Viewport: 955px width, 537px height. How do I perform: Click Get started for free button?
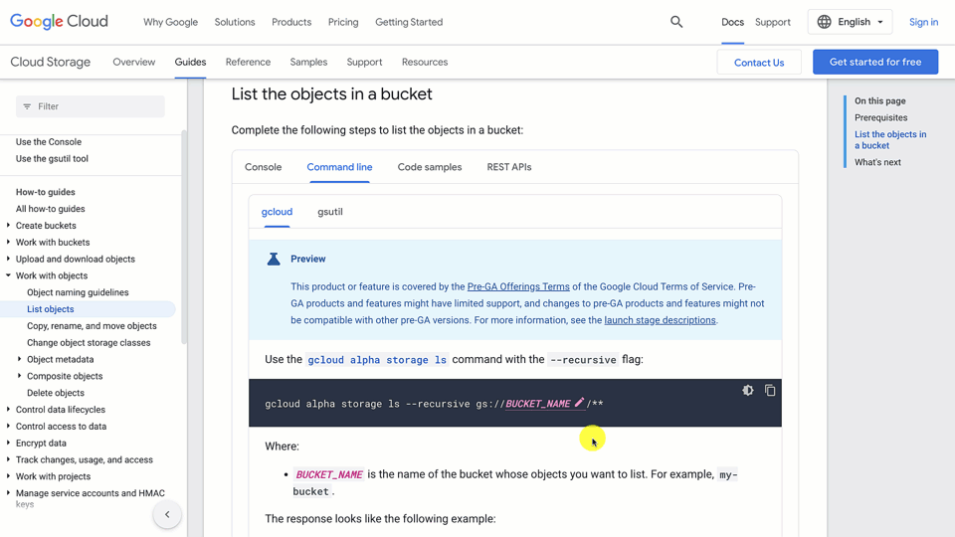coord(875,62)
